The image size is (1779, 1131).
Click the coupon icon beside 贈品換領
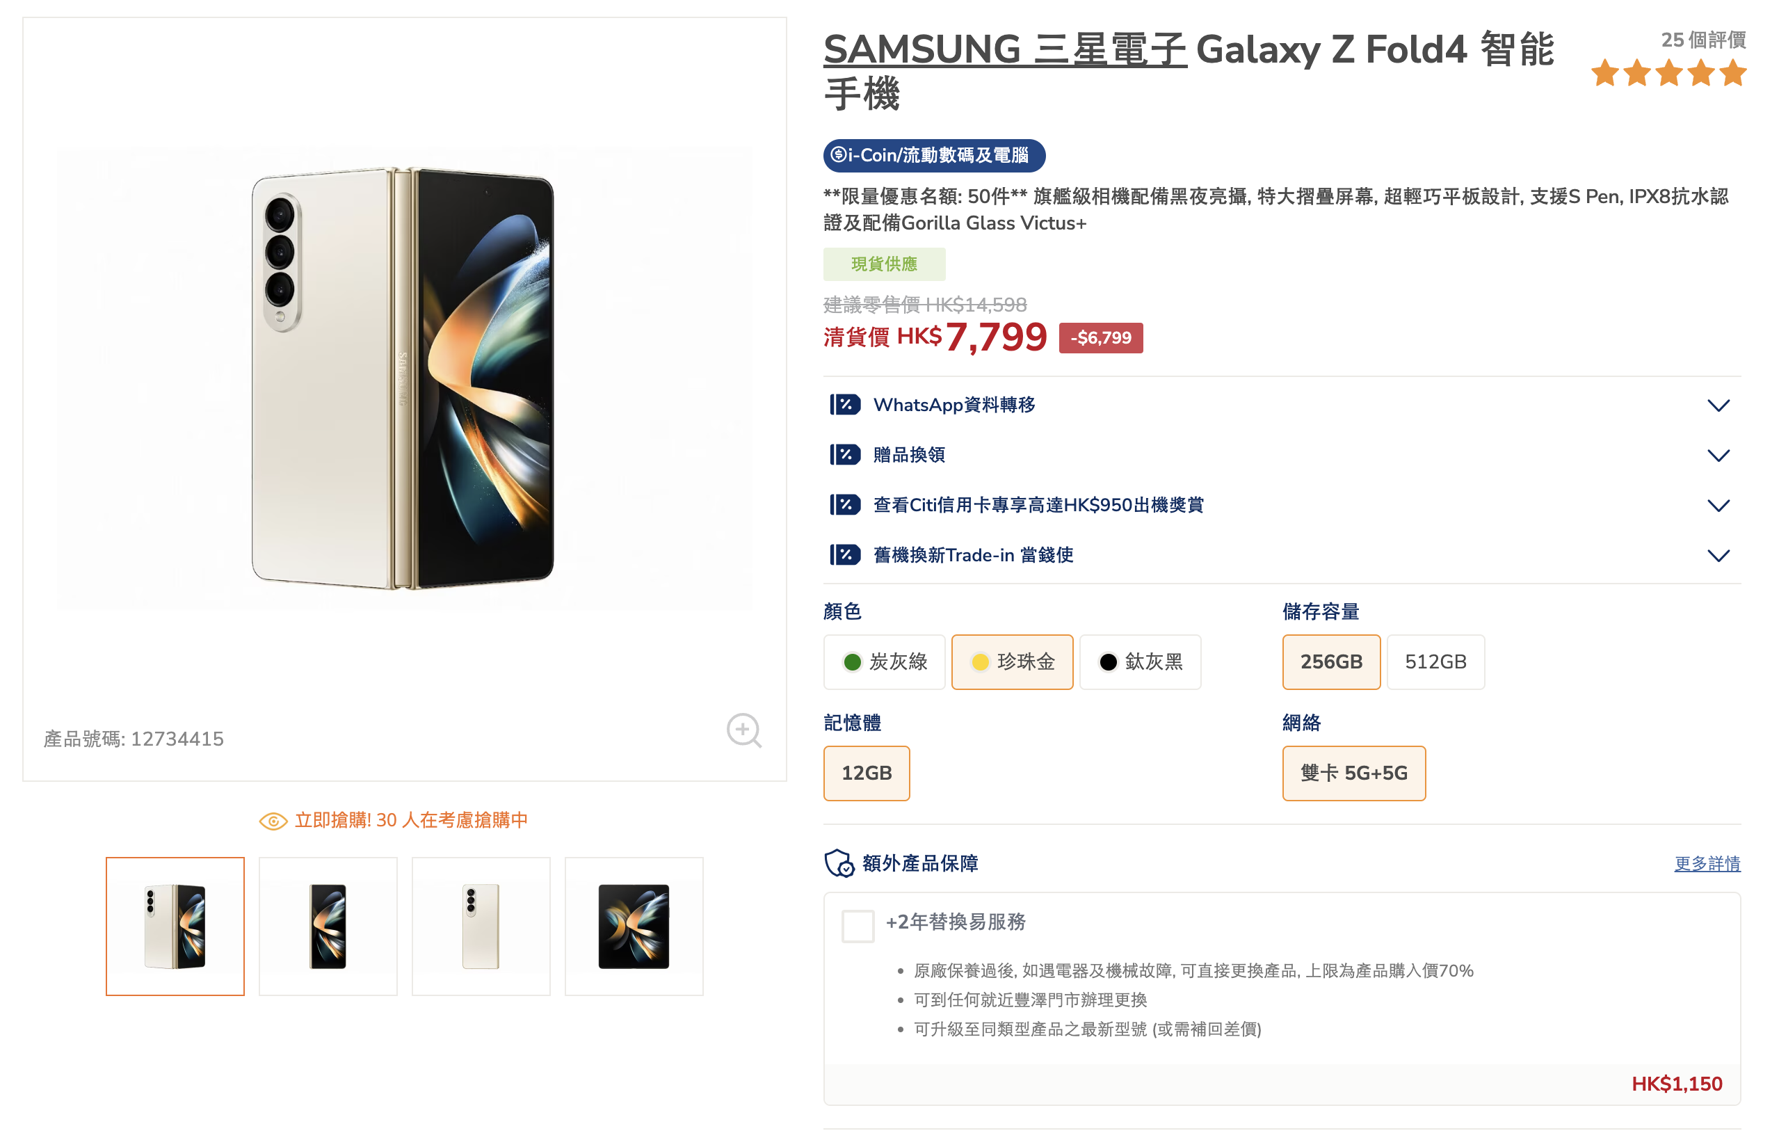844,455
